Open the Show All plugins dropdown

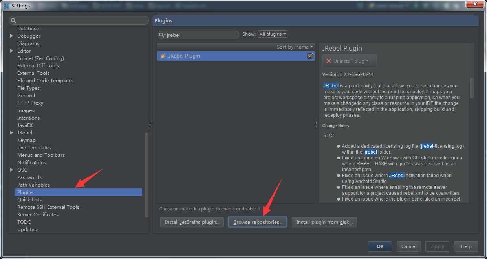coord(273,34)
